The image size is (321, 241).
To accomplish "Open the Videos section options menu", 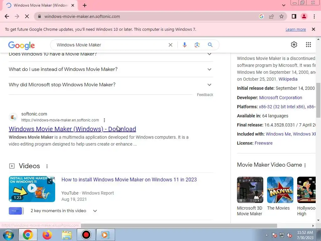I will tap(47, 166).
